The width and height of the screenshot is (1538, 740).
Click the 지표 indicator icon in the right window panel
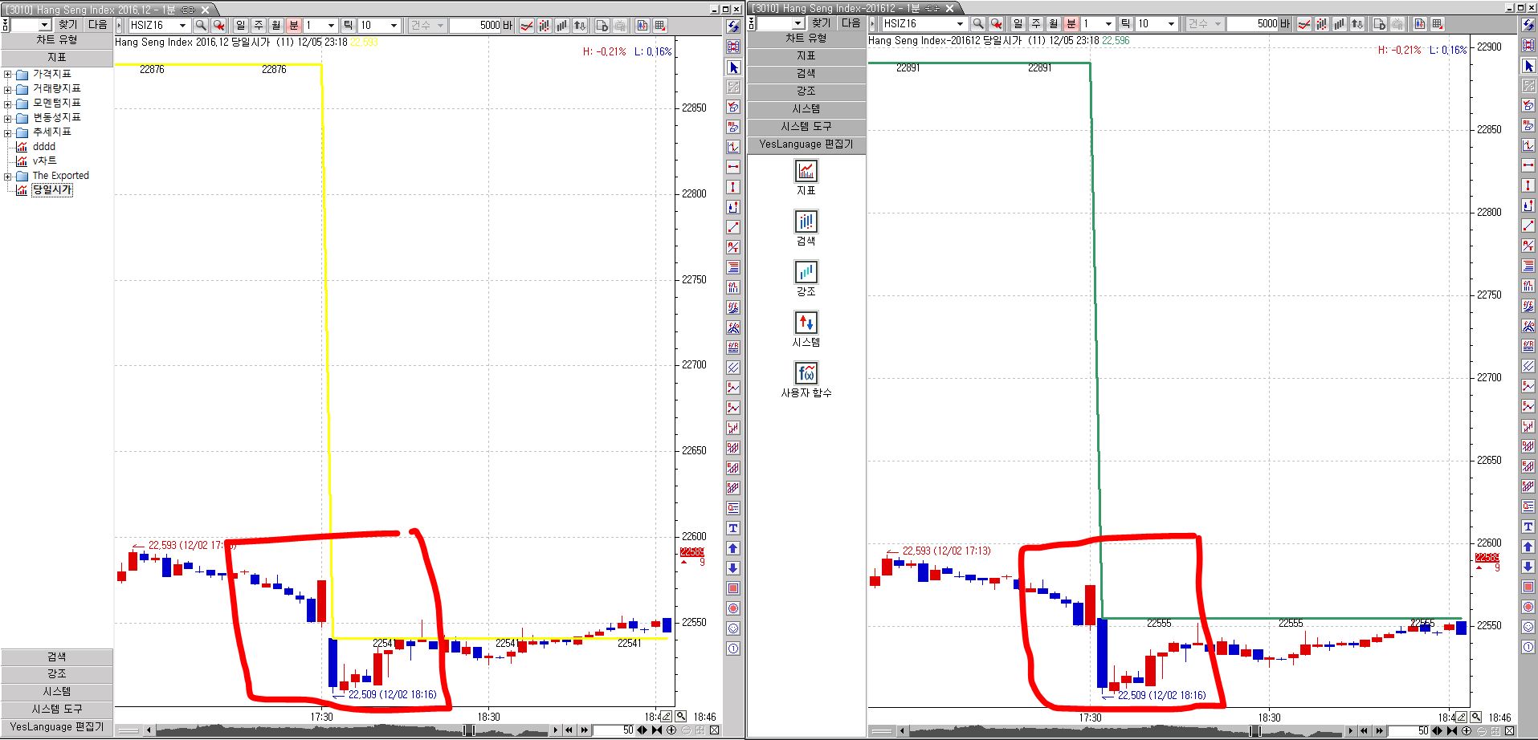[x=806, y=171]
